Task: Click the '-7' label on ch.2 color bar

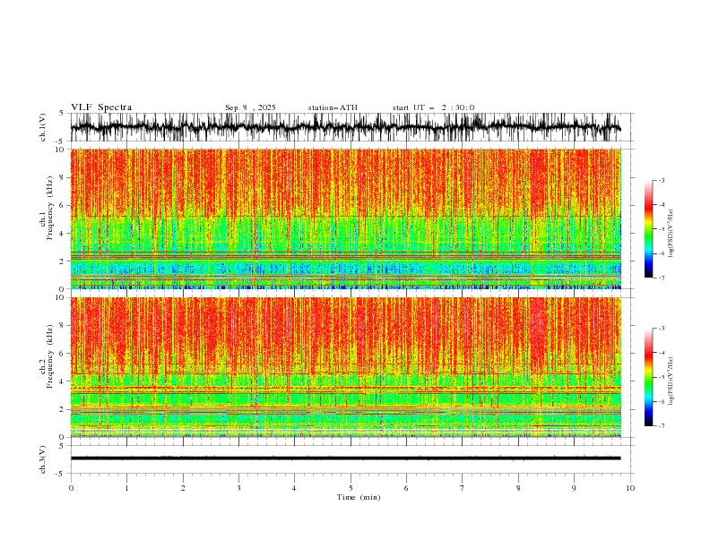Action: (x=661, y=426)
